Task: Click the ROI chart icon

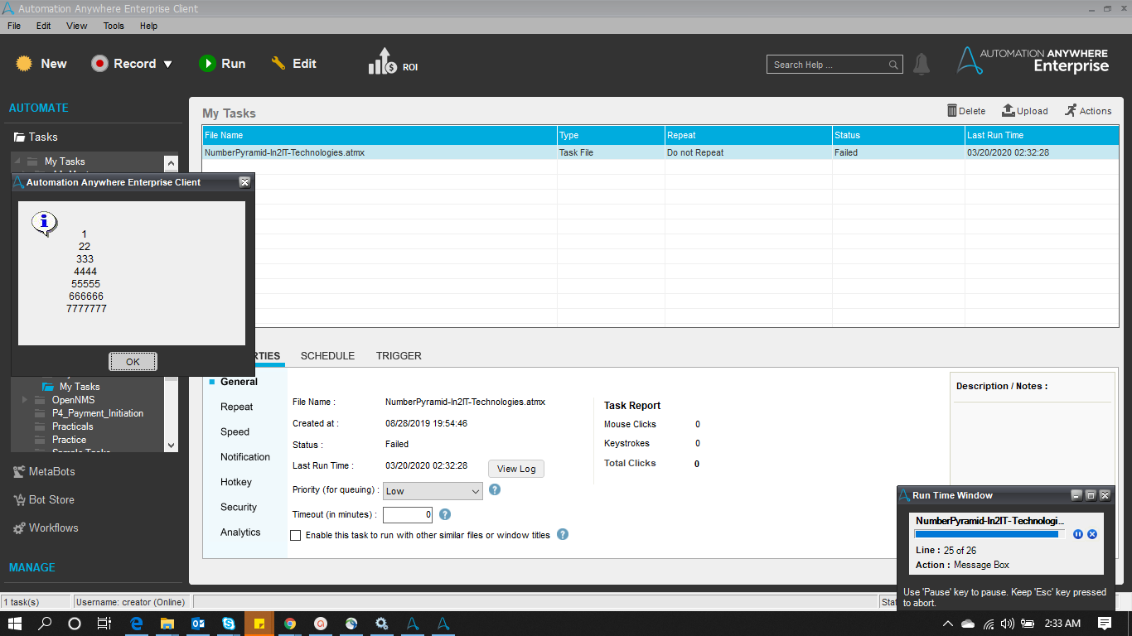Action: pos(382,62)
